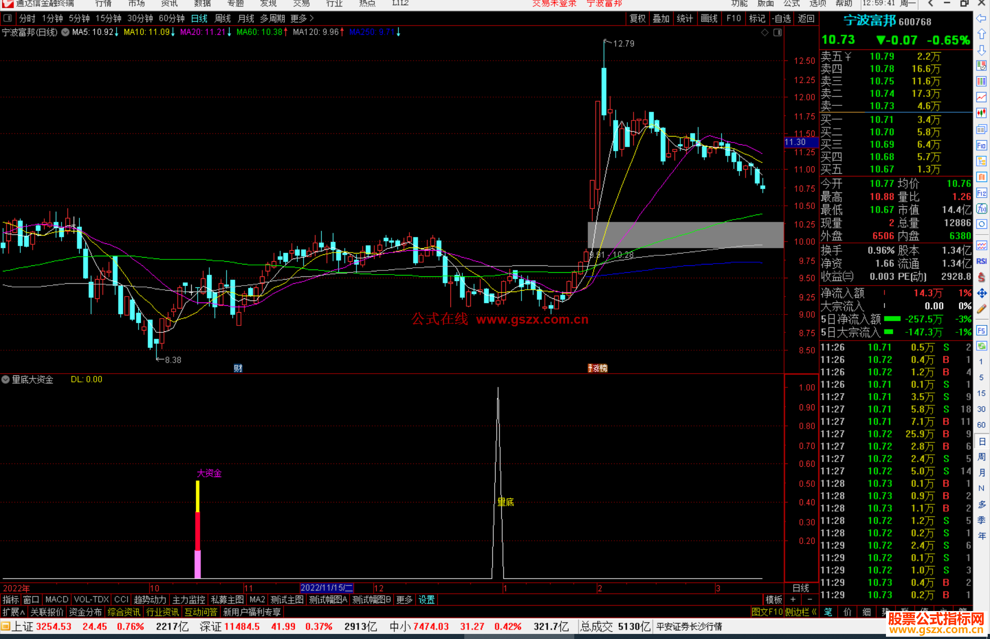Click the four-way move arrows icon
This screenshot has height=639, width=990.
click(981, 293)
